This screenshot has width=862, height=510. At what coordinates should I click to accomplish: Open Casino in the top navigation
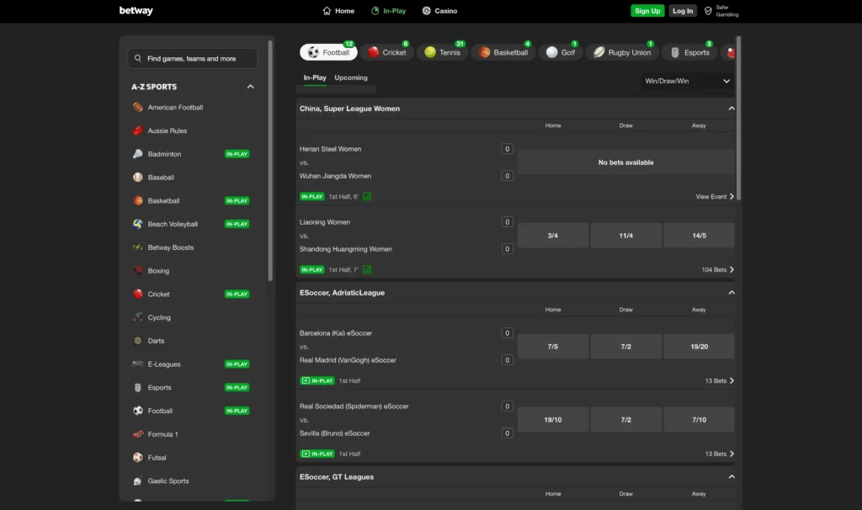coord(439,11)
